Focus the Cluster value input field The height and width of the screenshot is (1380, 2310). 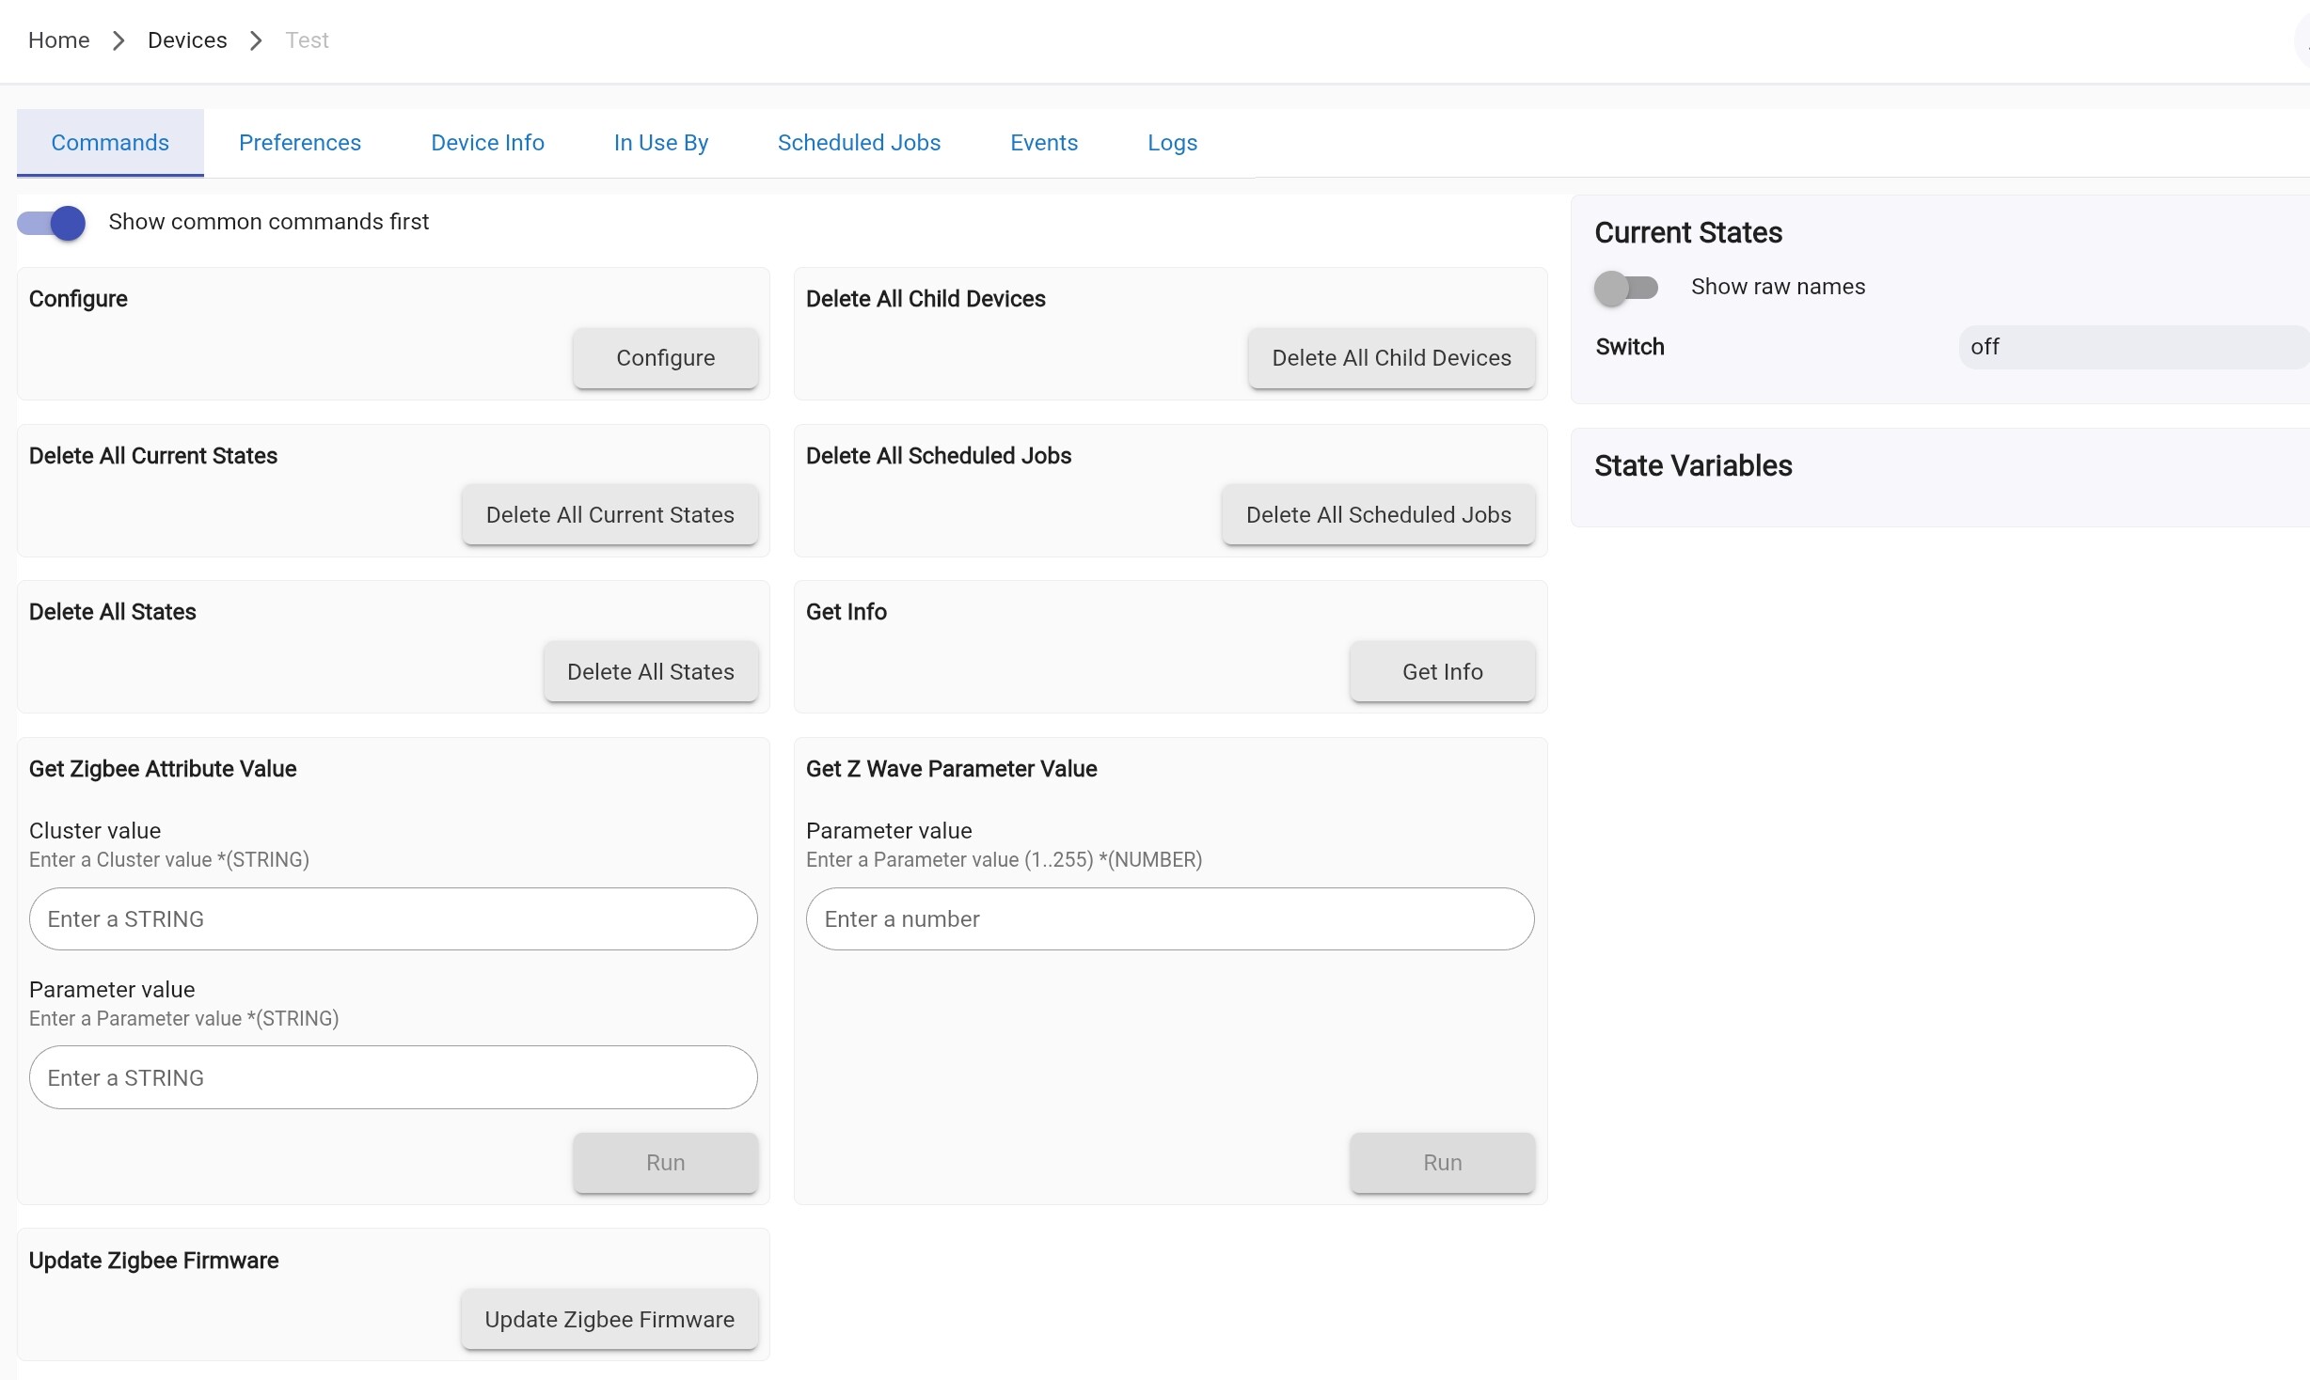392,919
